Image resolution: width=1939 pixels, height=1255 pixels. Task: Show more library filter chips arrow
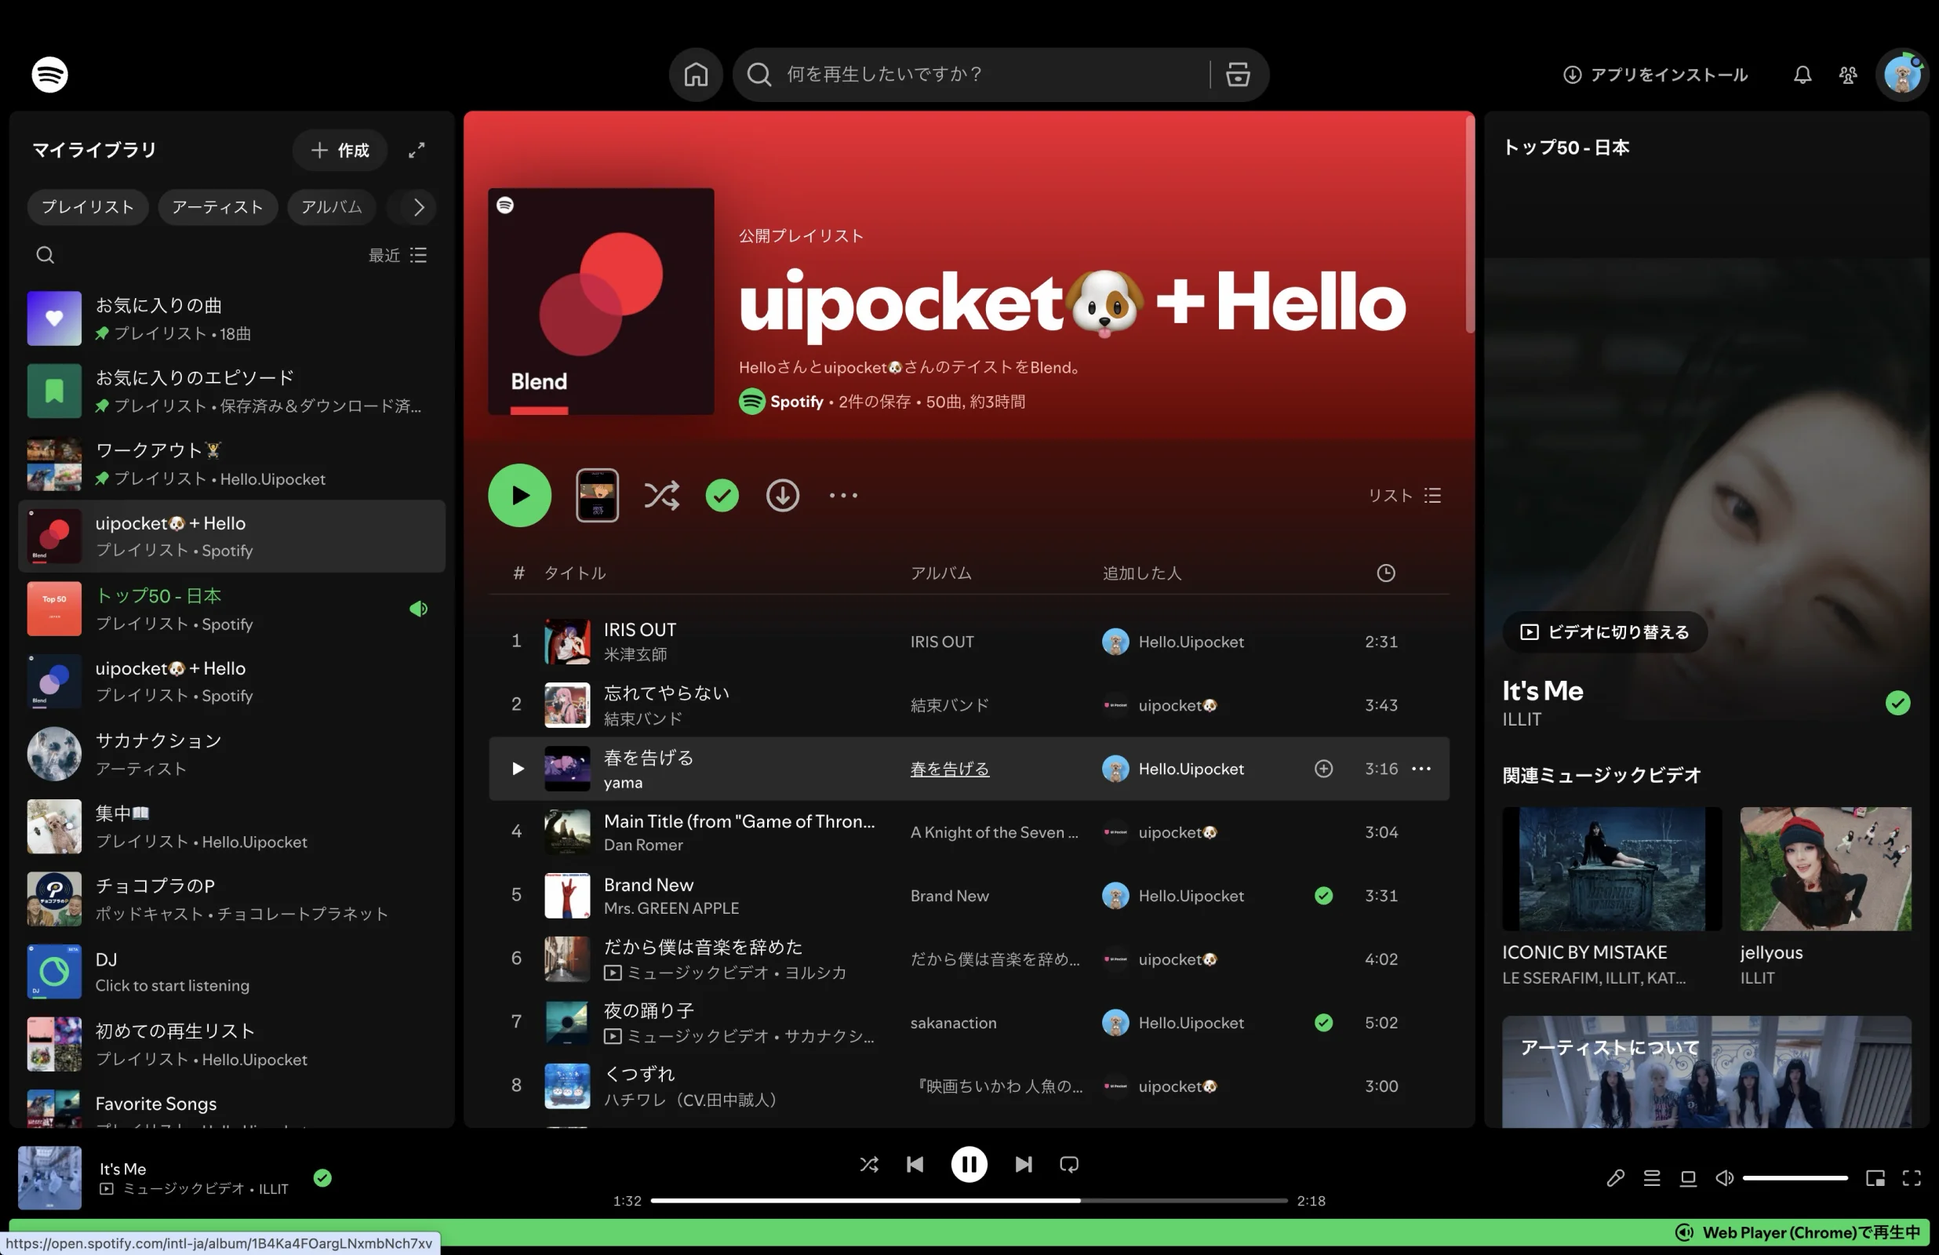[x=419, y=207]
